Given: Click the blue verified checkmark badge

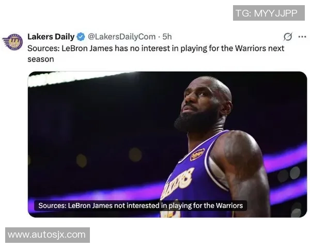Looking at the screenshot, I should tap(81, 37).
